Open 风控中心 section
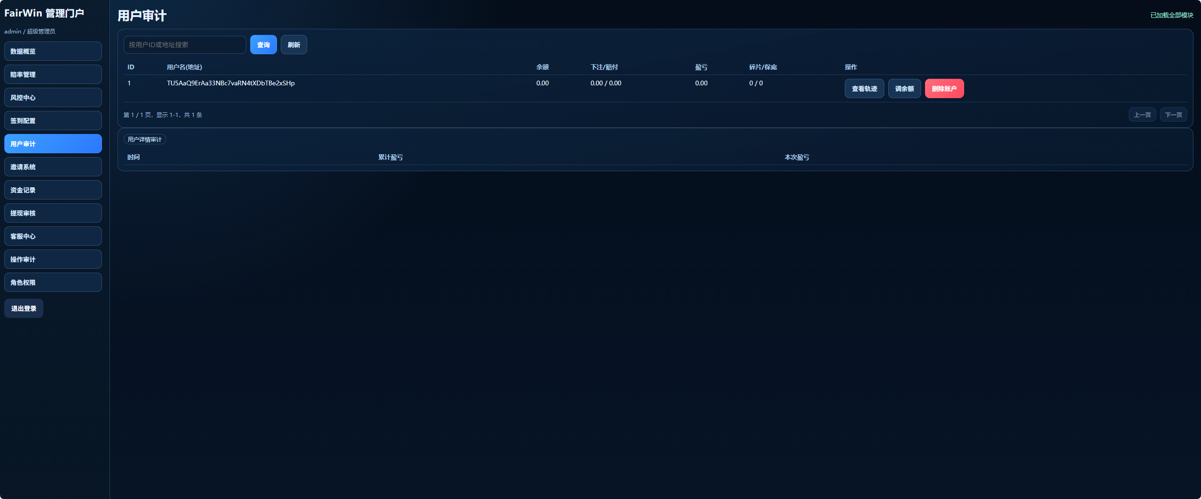 pos(53,98)
